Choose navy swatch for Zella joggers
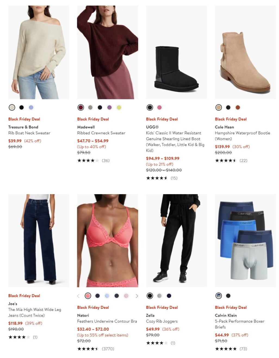 click(x=169, y=296)
